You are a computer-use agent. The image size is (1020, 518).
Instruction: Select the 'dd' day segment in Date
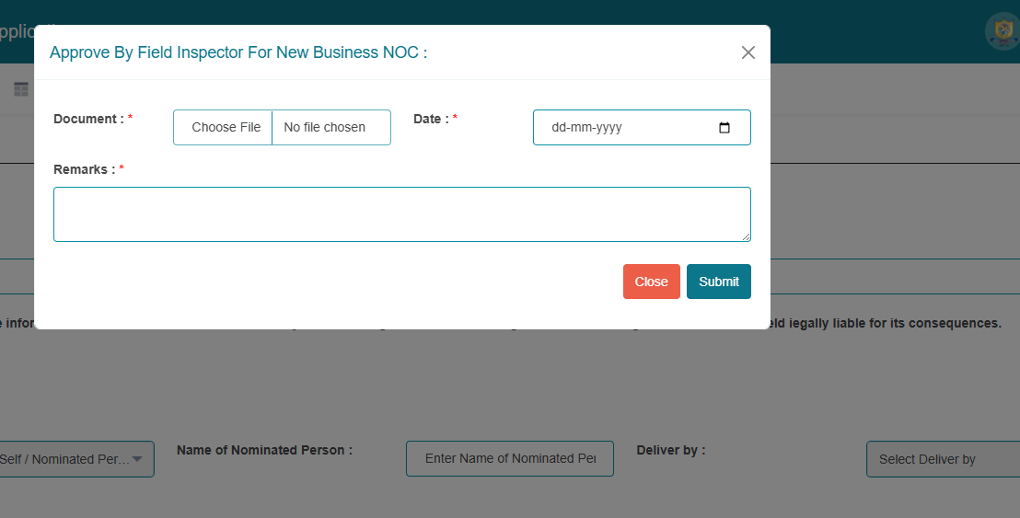[559, 128]
